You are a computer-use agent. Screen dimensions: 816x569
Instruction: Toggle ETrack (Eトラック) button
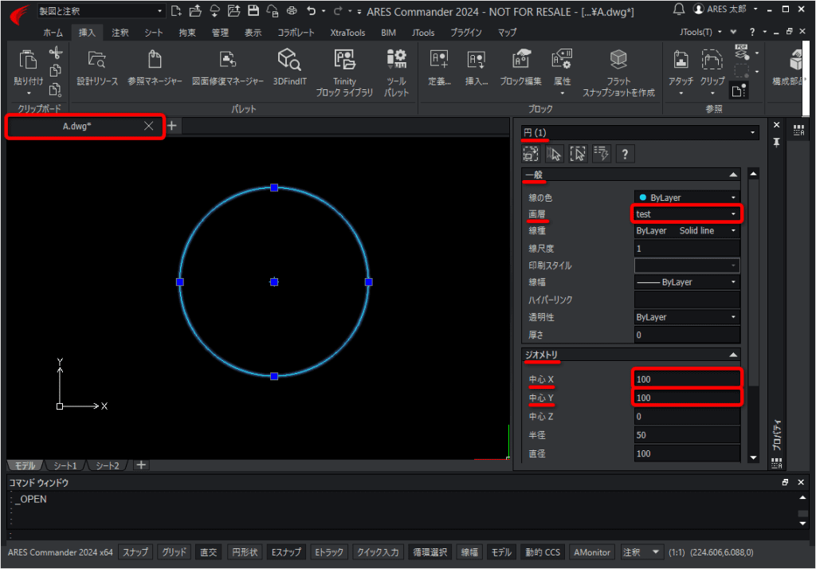[x=329, y=552]
